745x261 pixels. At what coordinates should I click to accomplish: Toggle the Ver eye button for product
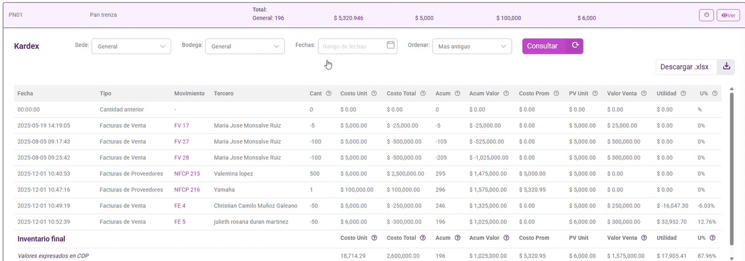coord(728,16)
